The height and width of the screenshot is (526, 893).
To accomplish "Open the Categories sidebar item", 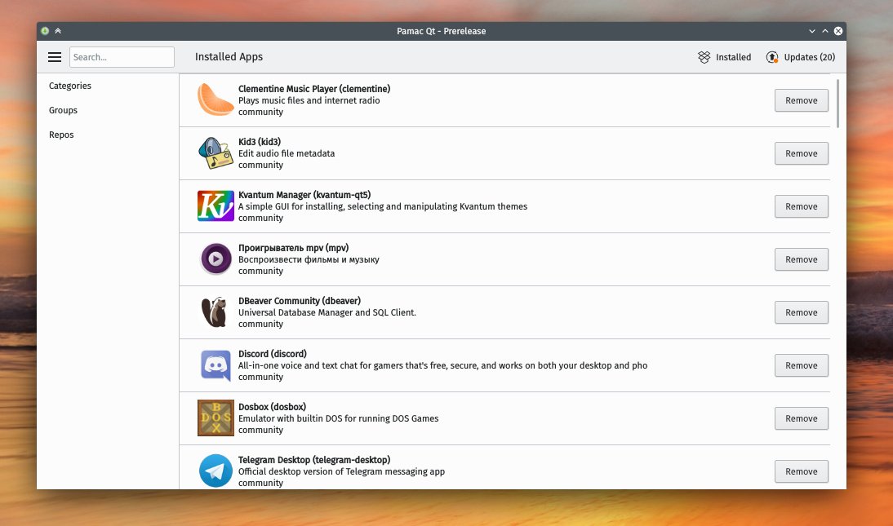I will coord(70,86).
